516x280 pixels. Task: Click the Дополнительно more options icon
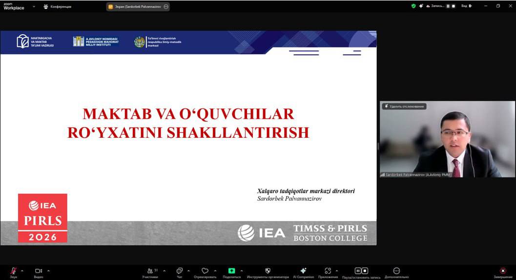(396, 271)
